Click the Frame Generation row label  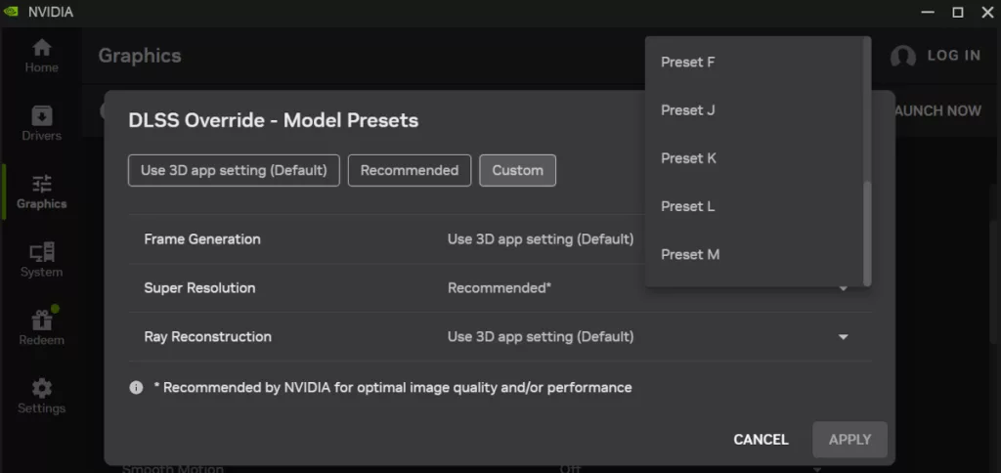pos(202,239)
